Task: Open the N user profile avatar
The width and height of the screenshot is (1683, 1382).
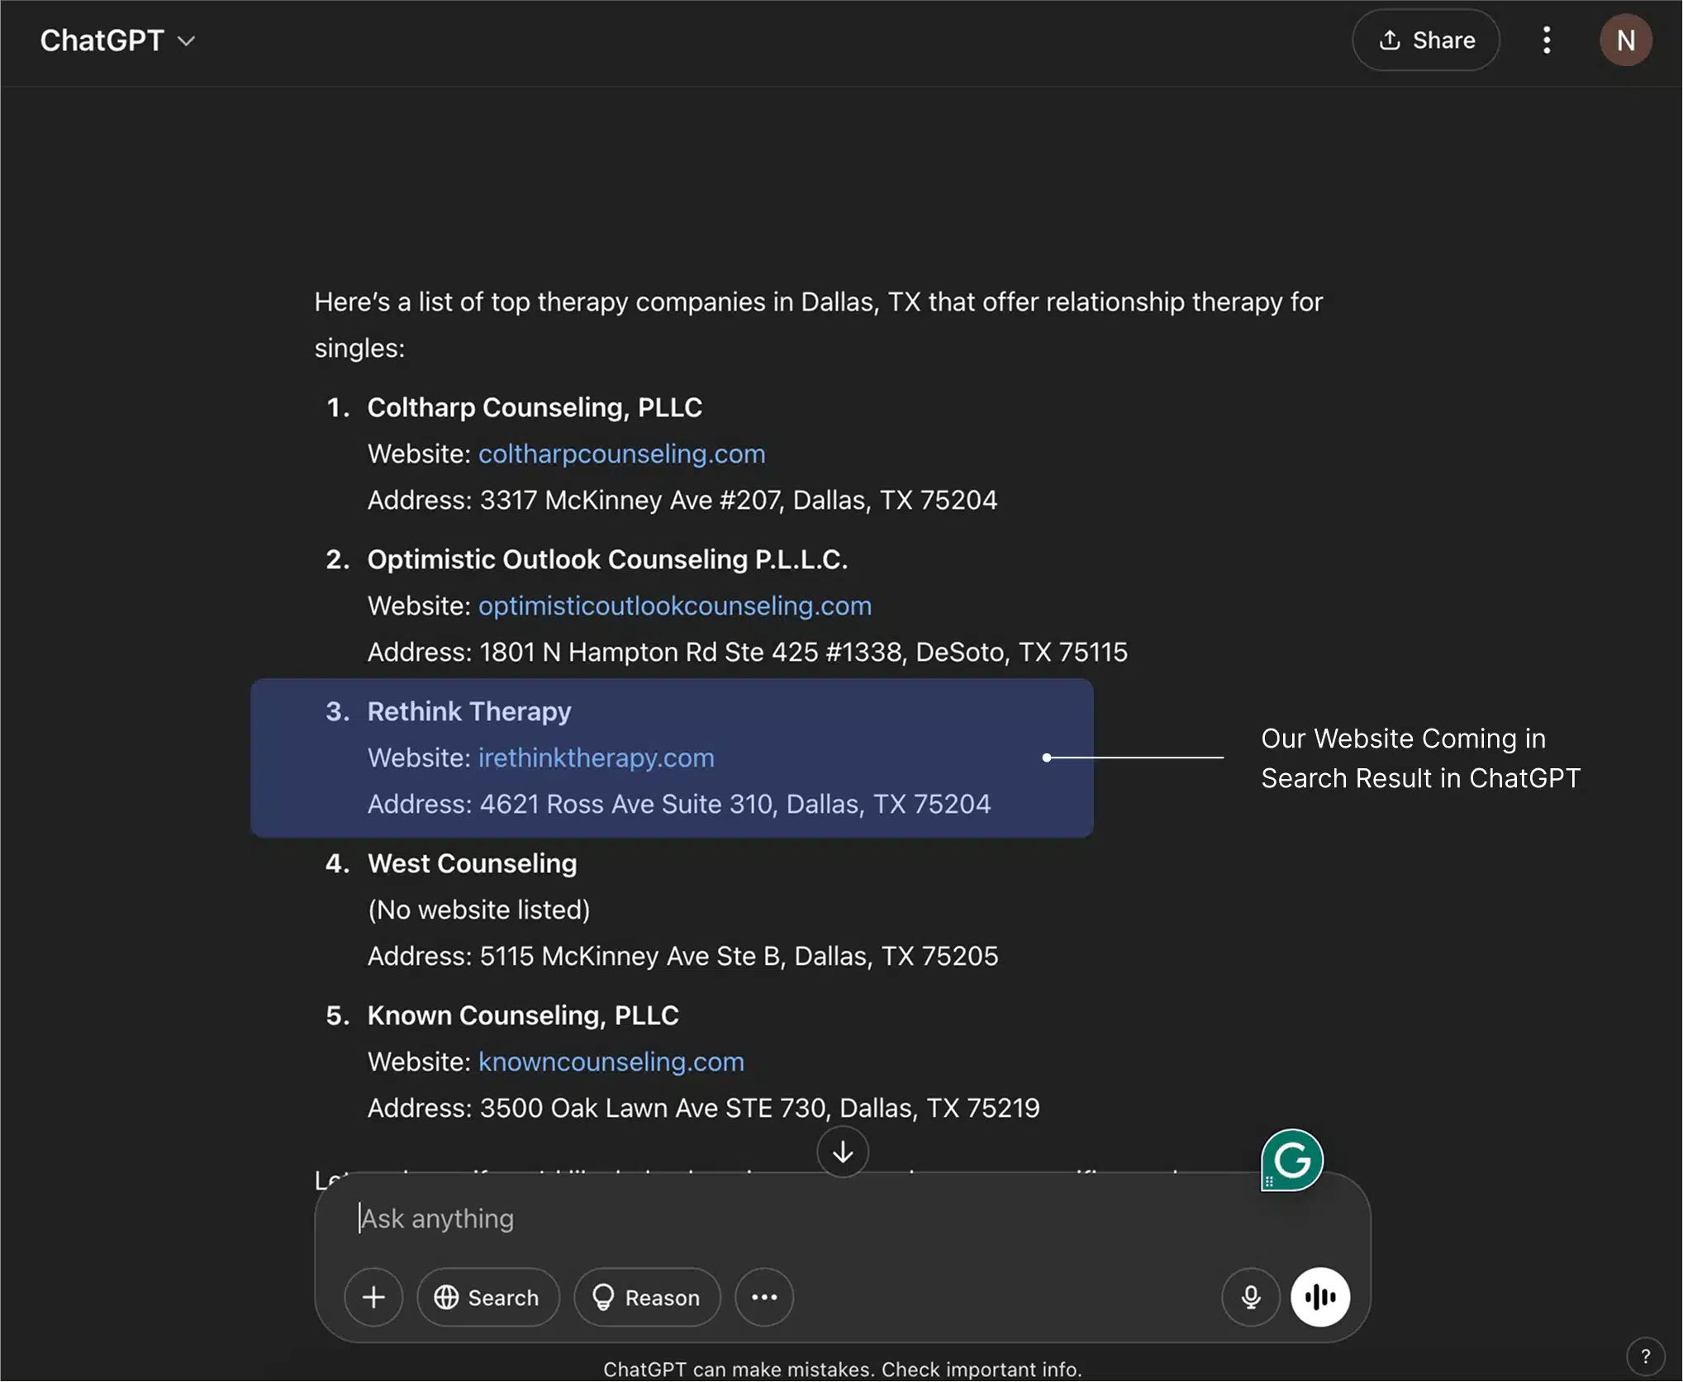Action: pos(1625,40)
